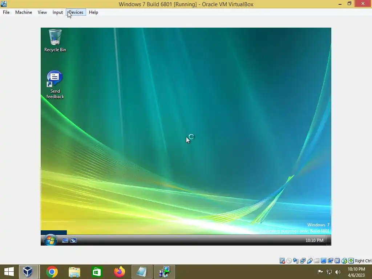Click the guest Show desktop strip
The image size is (372, 279).
(x=328, y=240)
